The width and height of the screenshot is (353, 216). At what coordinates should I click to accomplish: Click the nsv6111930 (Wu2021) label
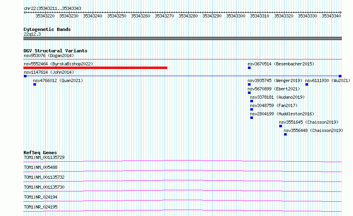click(x=328, y=80)
